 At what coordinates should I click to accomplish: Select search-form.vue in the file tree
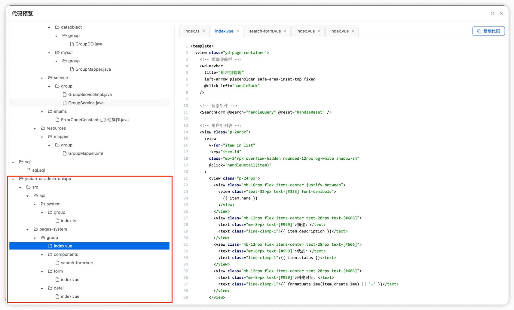pyautogui.click(x=77, y=263)
